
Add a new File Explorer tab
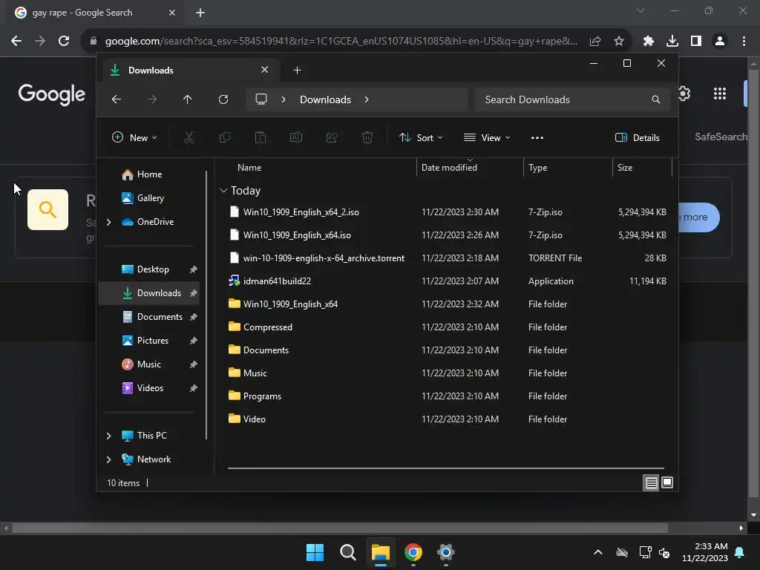[297, 71]
